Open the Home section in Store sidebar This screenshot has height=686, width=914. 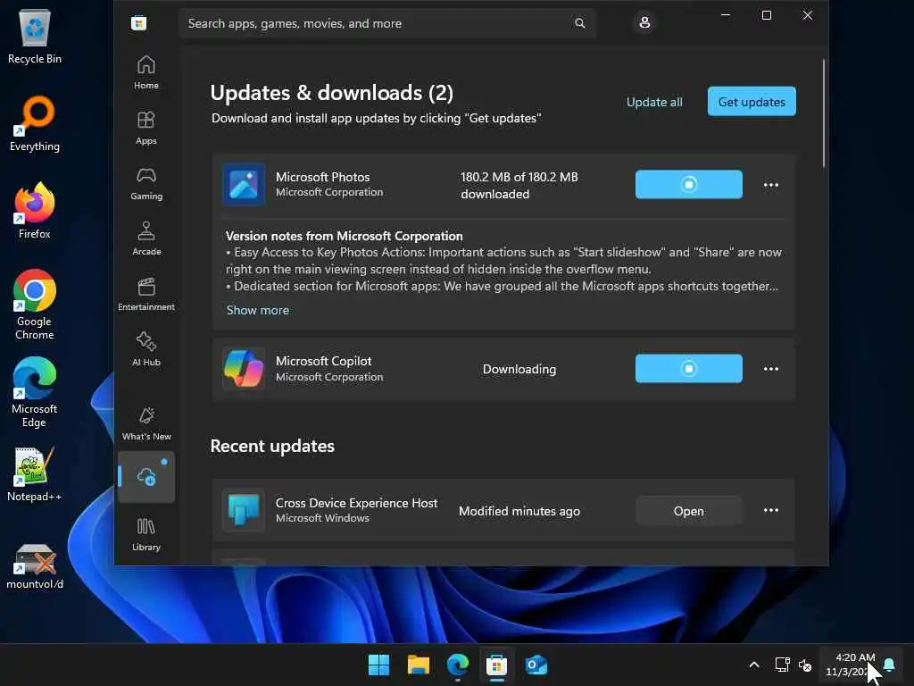pos(145,73)
